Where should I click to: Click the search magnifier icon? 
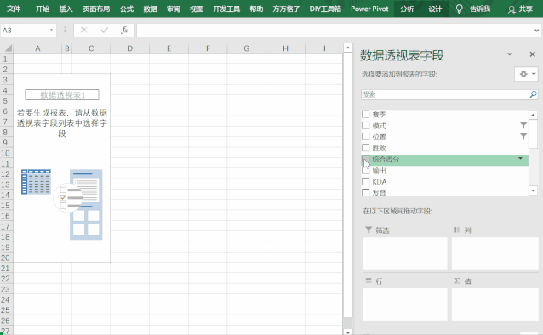pos(534,94)
